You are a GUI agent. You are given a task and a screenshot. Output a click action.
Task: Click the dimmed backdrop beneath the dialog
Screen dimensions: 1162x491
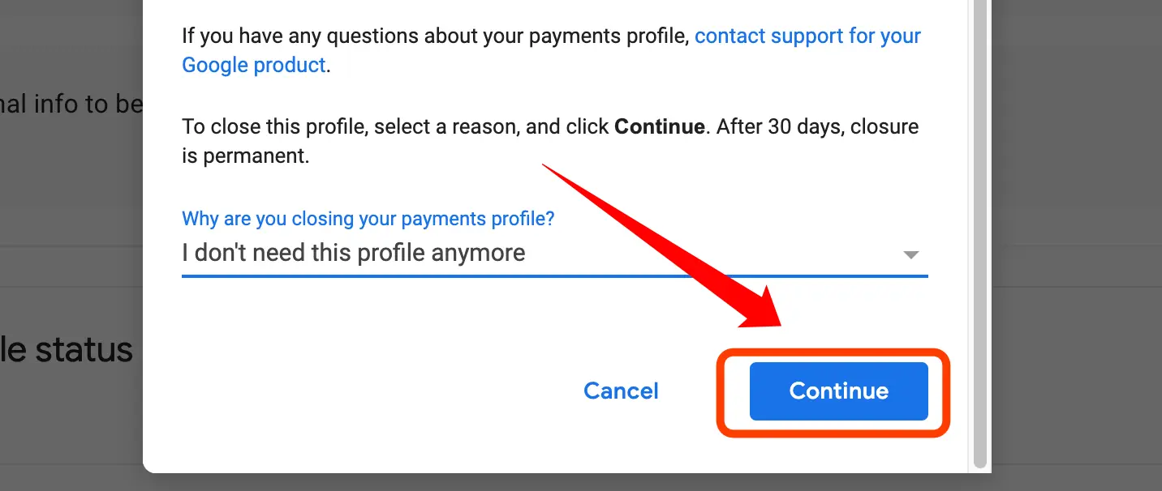coord(568,483)
